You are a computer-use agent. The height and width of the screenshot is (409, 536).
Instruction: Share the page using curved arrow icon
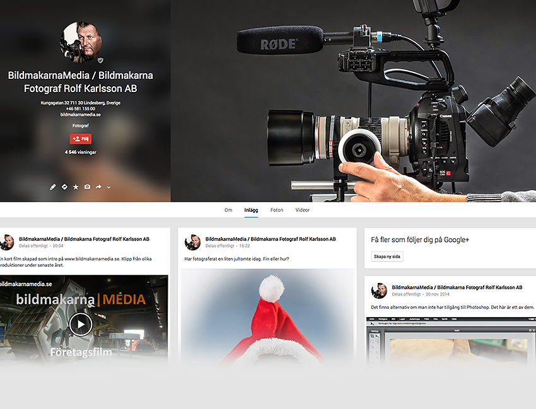pyautogui.click(x=98, y=187)
